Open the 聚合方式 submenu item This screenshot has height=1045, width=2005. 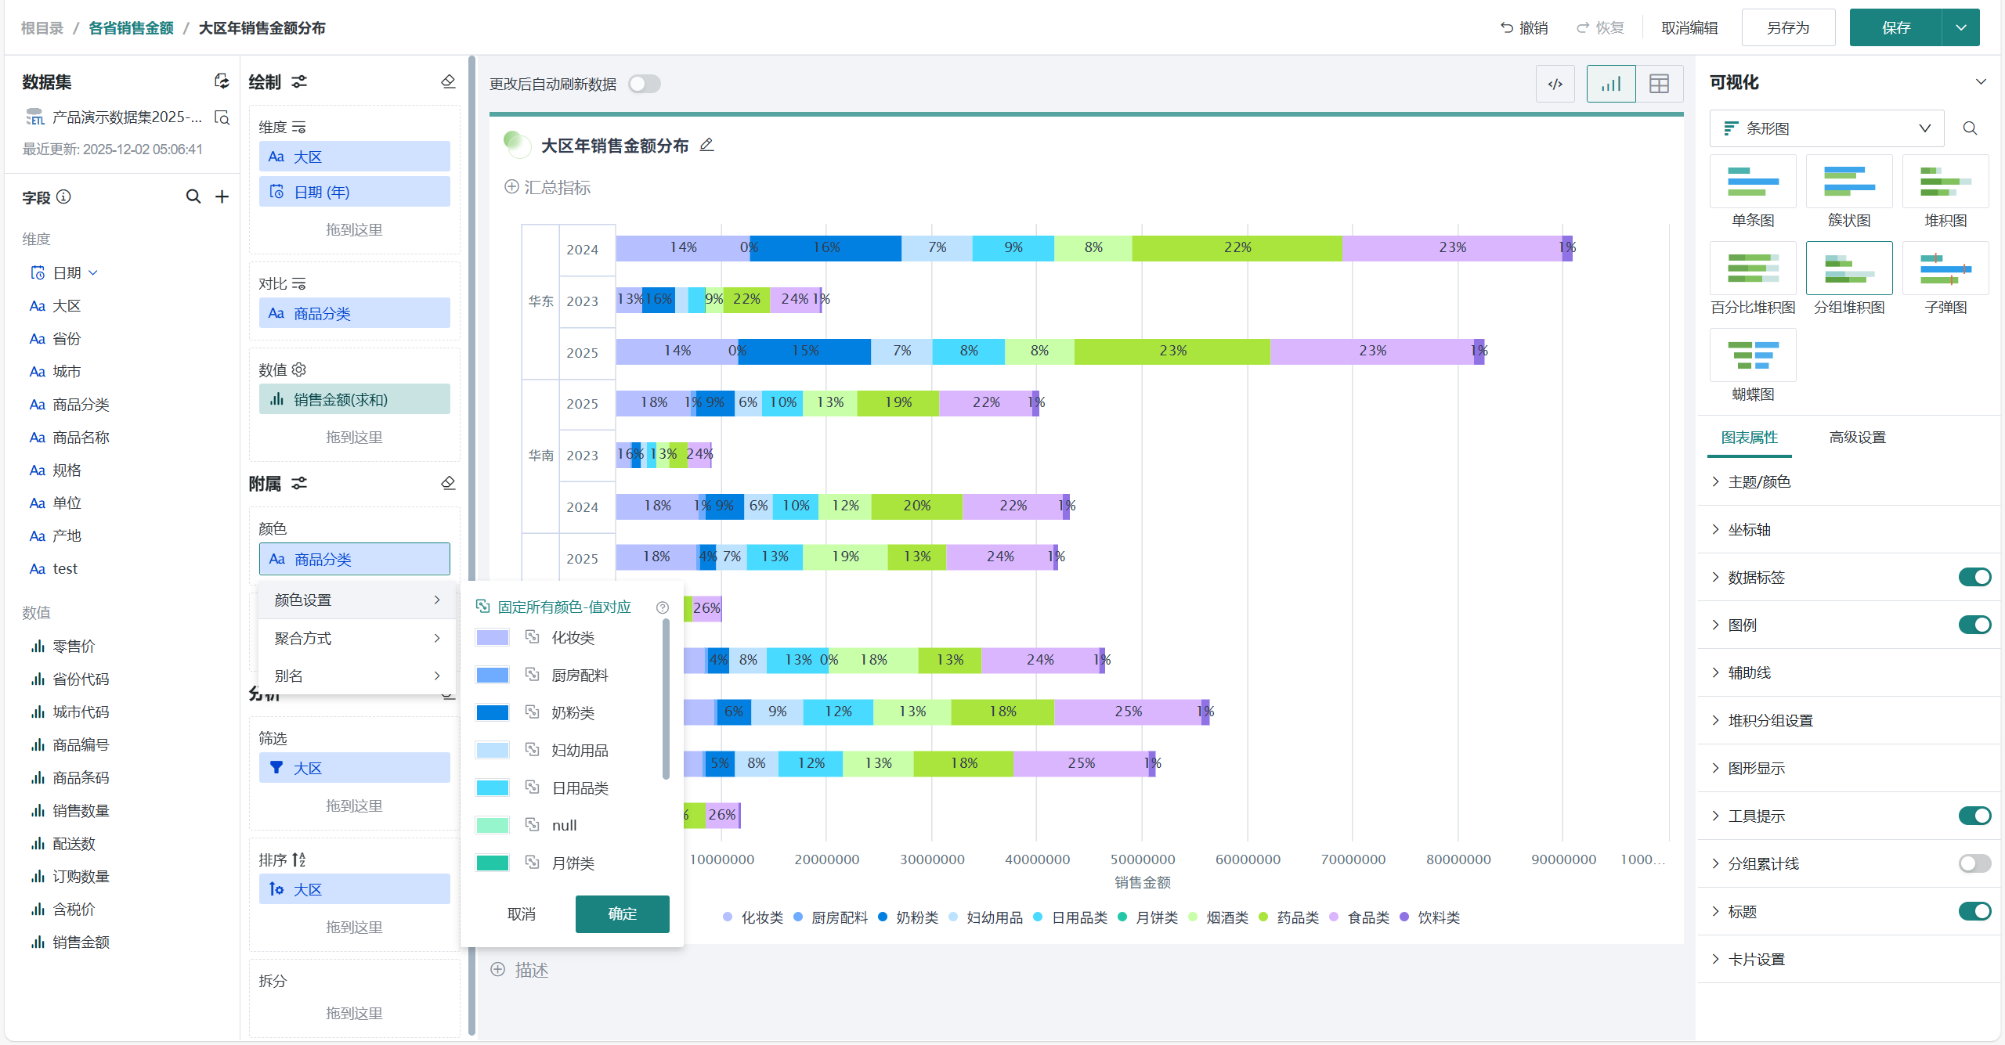pyautogui.click(x=357, y=638)
